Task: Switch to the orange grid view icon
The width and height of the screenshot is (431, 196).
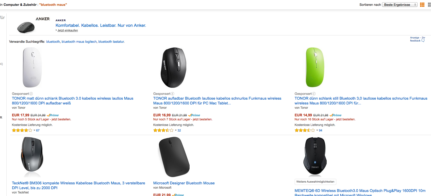Action: tap(422, 5)
